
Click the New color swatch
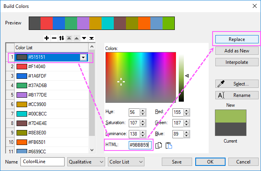point(231,116)
